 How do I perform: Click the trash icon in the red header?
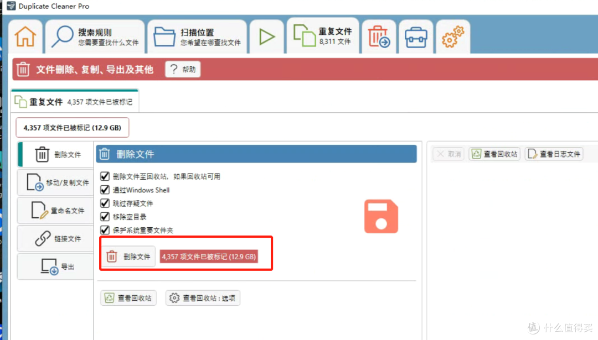pyautogui.click(x=23, y=69)
